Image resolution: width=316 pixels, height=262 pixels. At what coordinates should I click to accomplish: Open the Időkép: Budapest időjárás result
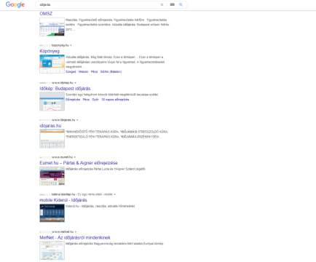pos(65,89)
